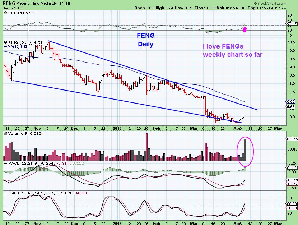
Task: Click the -0.367 MACD signal value tag
Action: 292,184
